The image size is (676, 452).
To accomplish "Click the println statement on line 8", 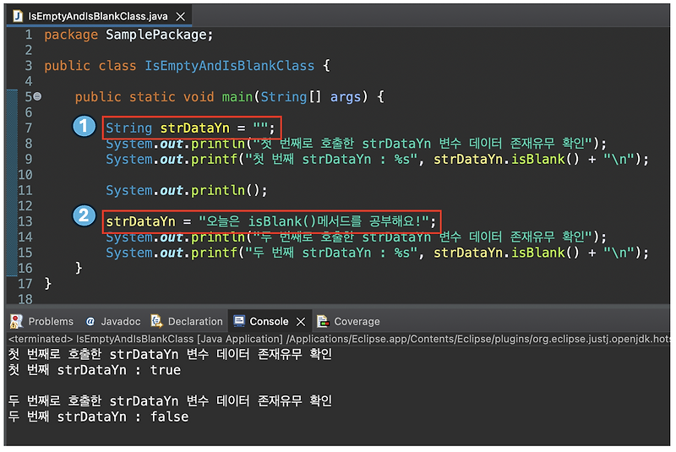I will (x=356, y=144).
